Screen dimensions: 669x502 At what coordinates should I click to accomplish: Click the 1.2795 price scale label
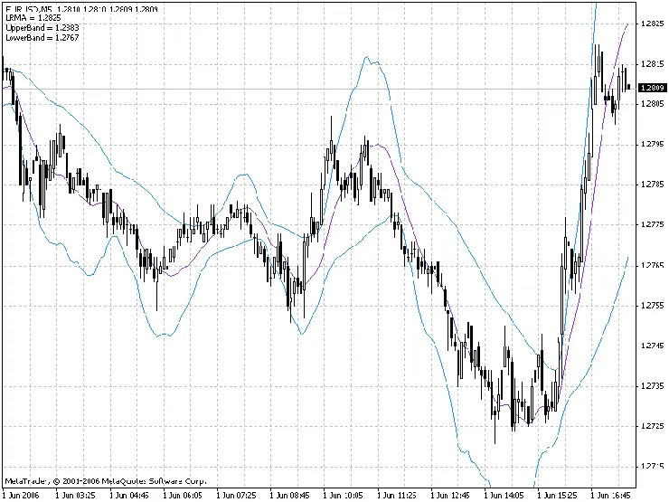(x=652, y=144)
